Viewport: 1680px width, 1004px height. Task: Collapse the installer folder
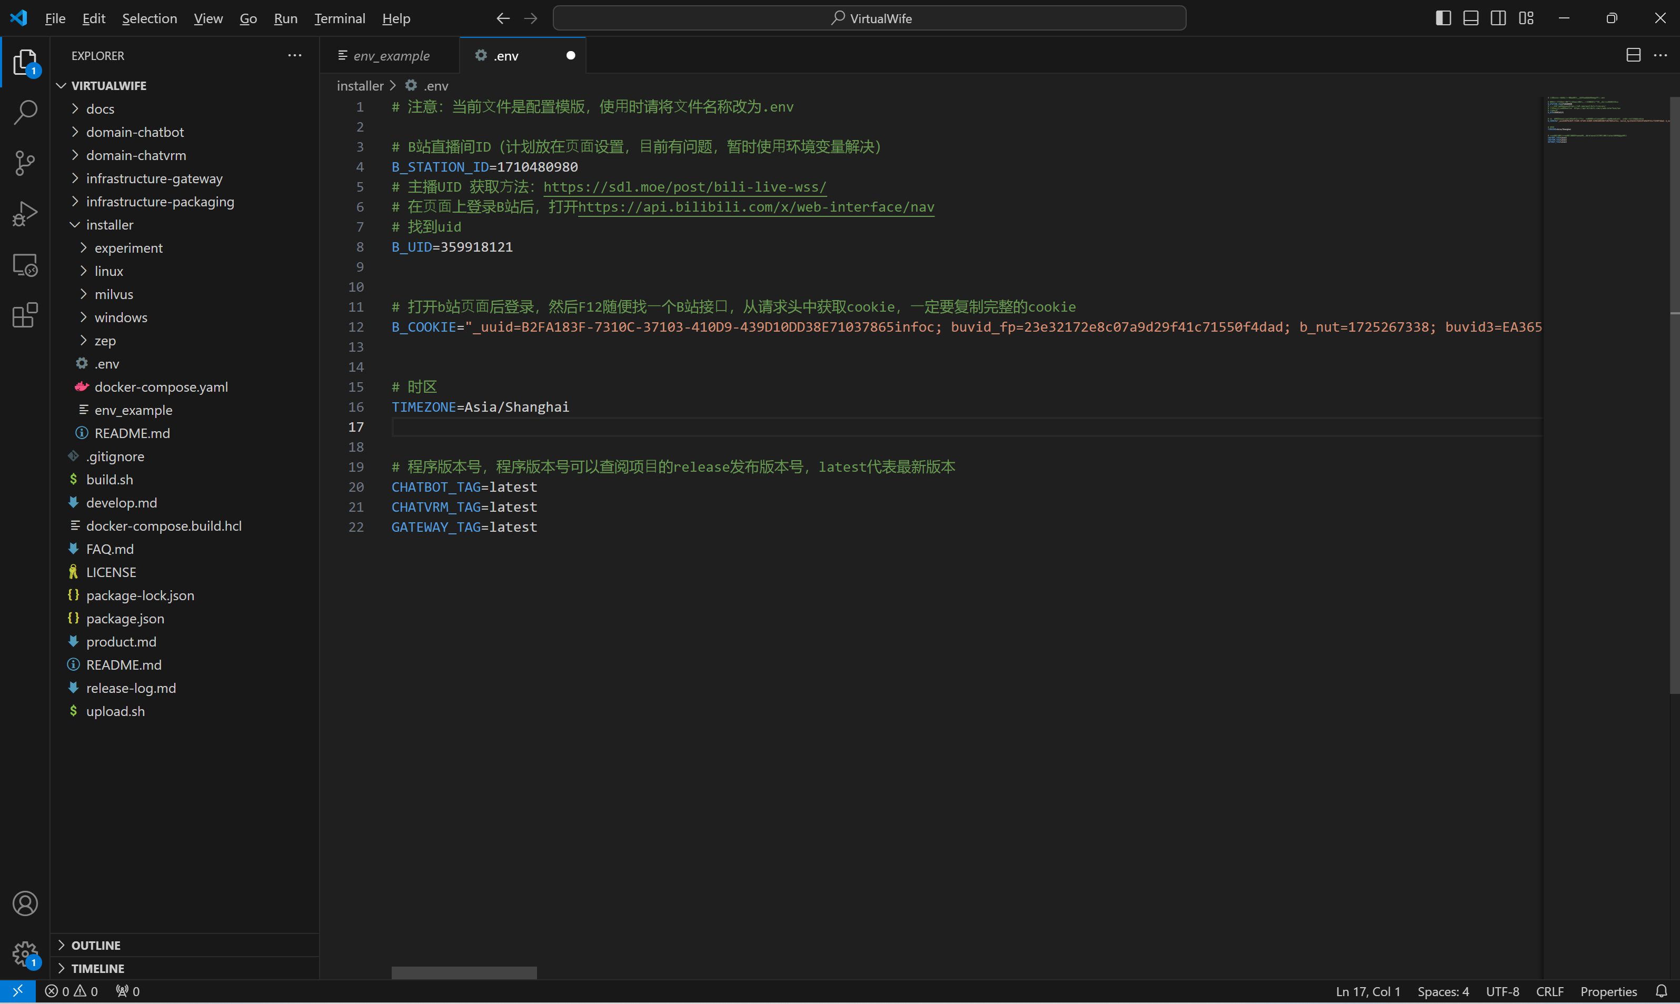(x=110, y=225)
